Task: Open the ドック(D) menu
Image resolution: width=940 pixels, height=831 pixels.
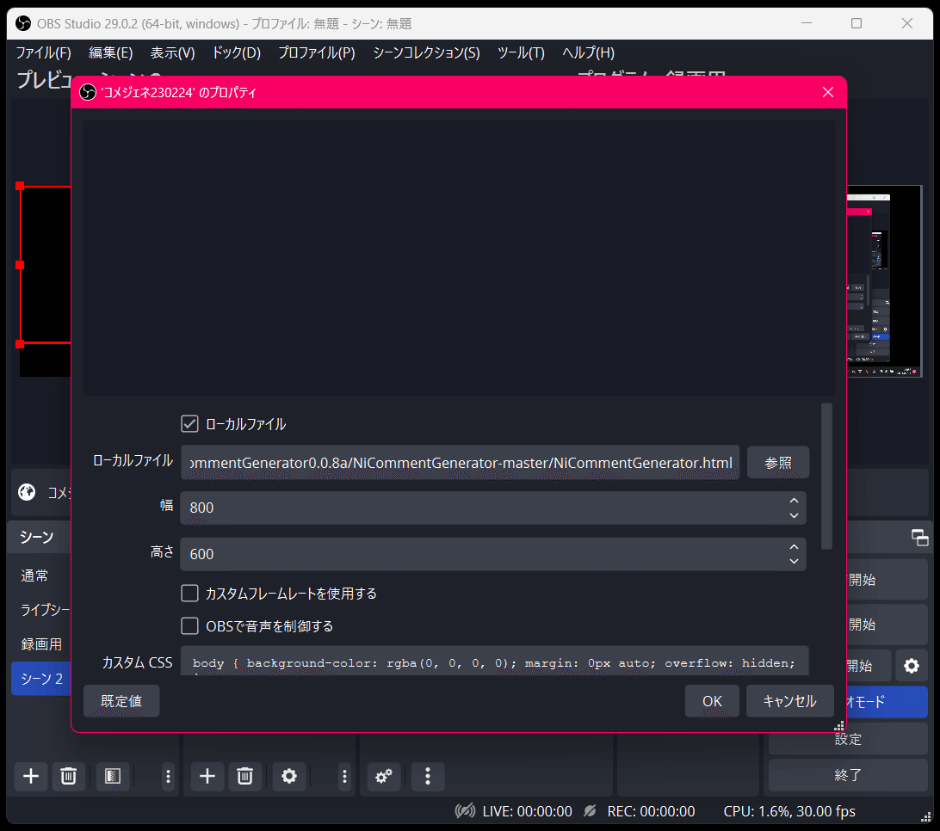Action: click(236, 52)
